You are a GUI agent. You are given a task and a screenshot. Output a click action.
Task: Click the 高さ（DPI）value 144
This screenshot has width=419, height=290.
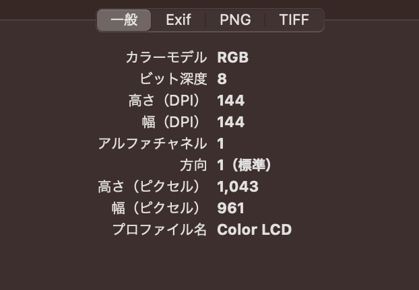(230, 101)
